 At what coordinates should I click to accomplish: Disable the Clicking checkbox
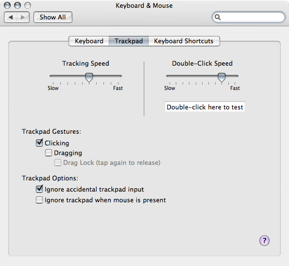39,143
